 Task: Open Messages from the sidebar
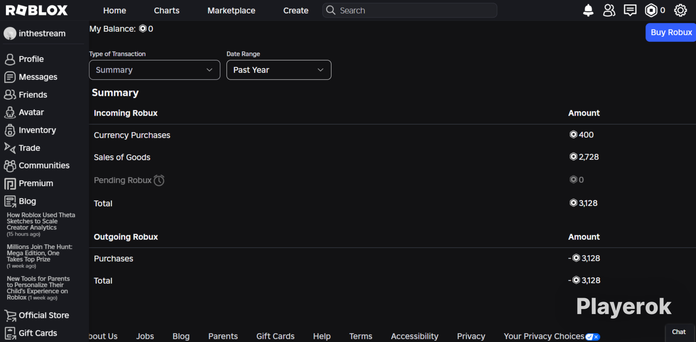(38, 77)
